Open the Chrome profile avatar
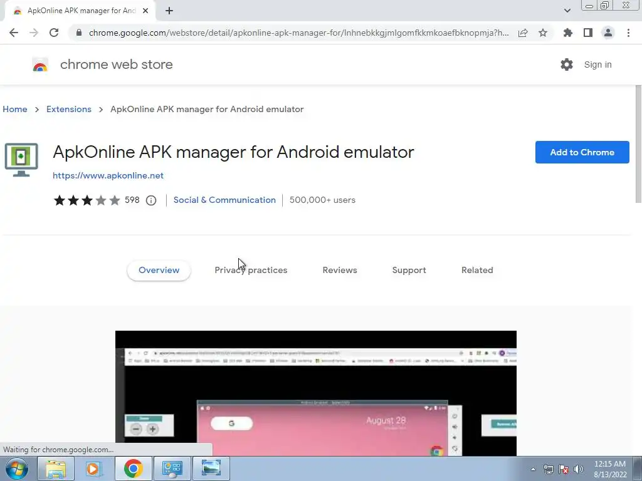The height and width of the screenshot is (481, 642). pyautogui.click(x=608, y=33)
